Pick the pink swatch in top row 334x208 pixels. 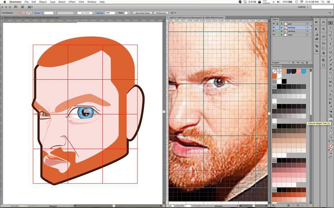point(299,71)
